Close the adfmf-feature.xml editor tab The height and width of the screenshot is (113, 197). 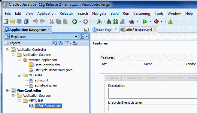[x=155, y=29]
